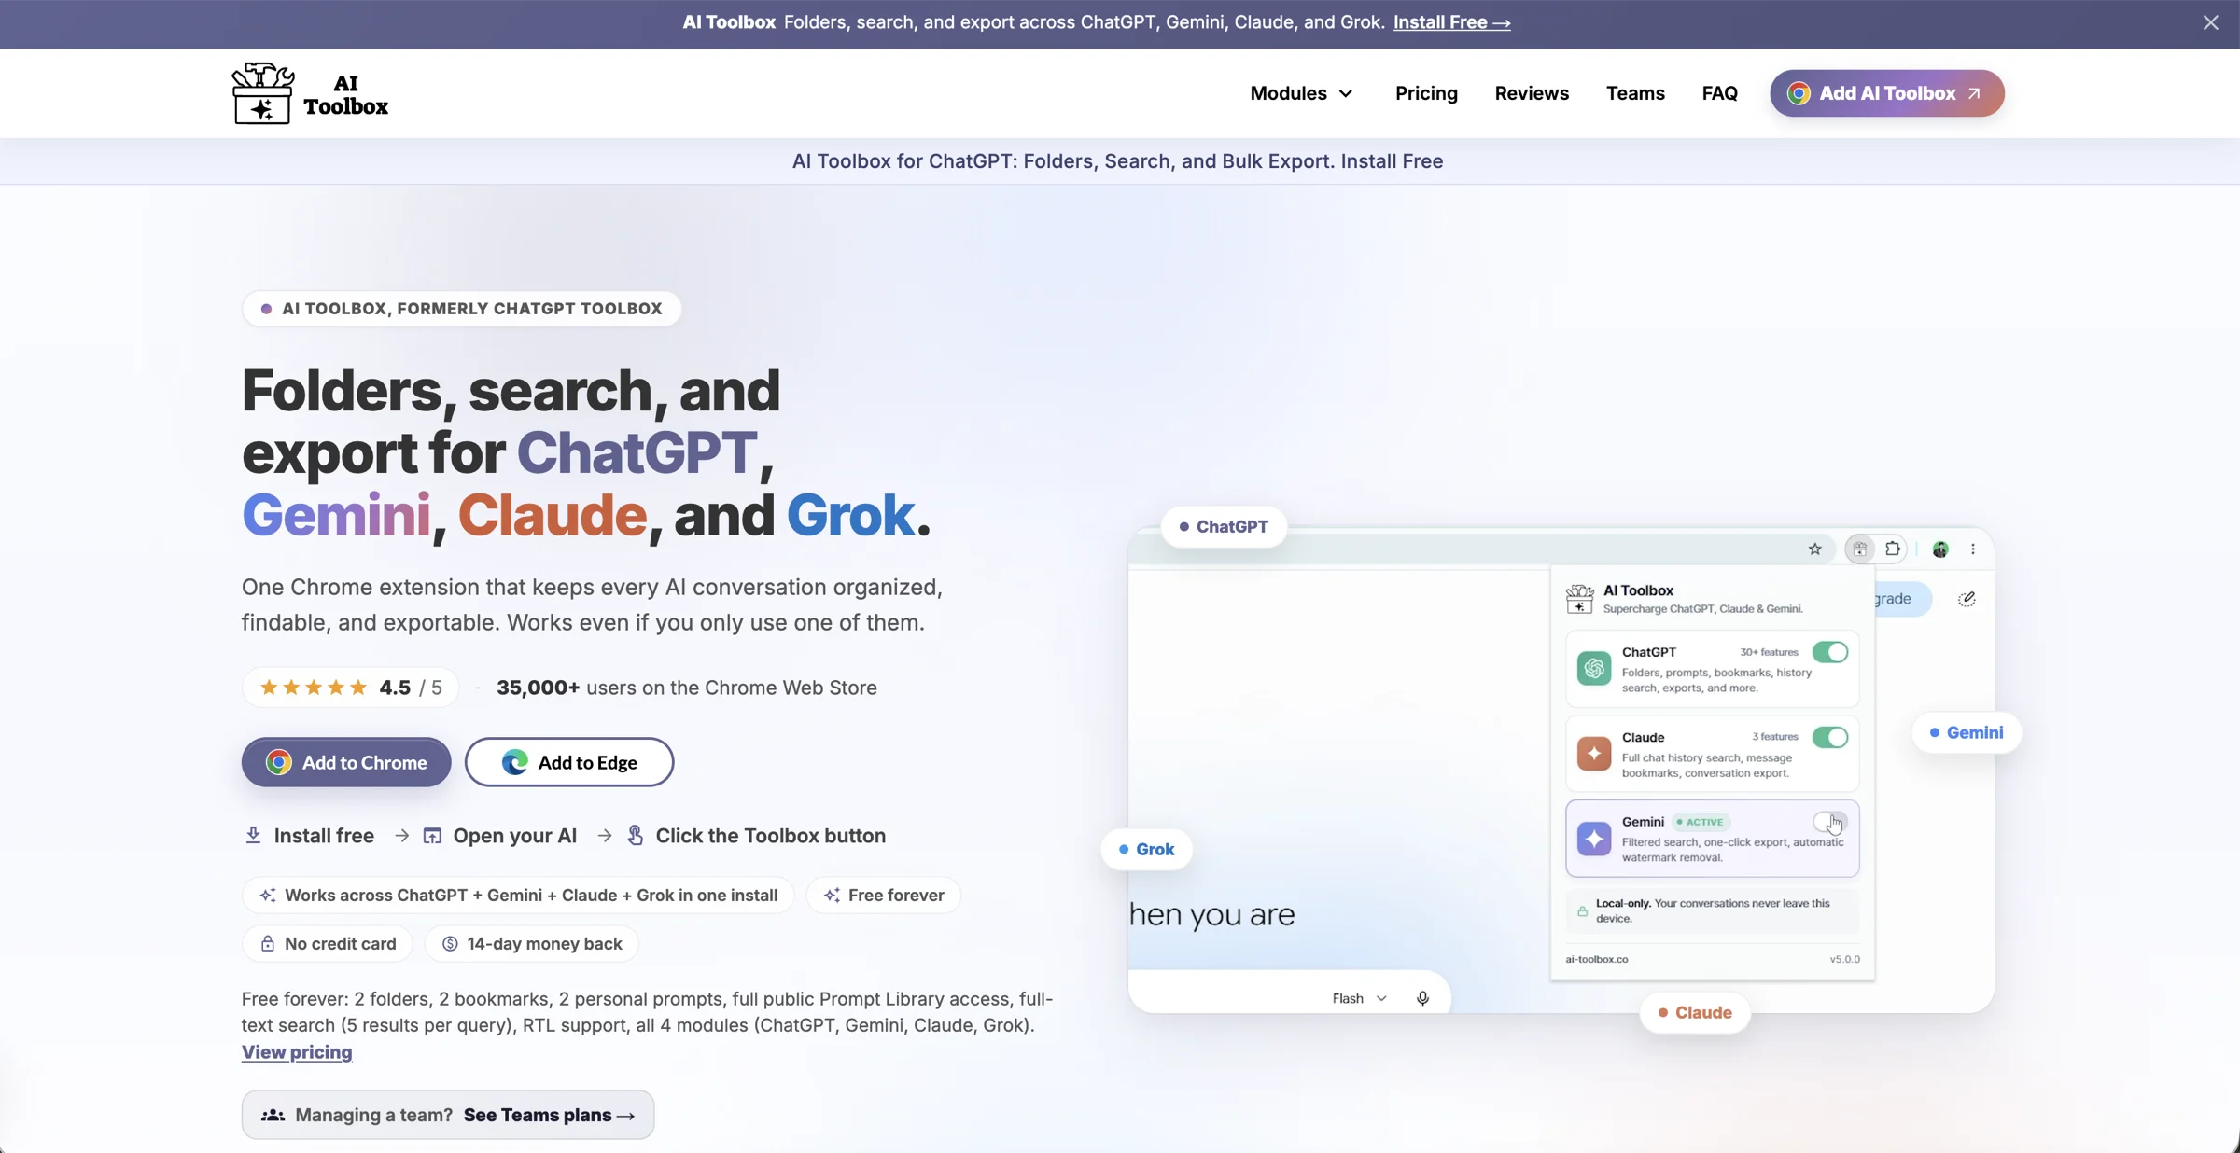2240x1153 pixels.
Task: Click the Add to Edge button
Action: click(x=569, y=762)
